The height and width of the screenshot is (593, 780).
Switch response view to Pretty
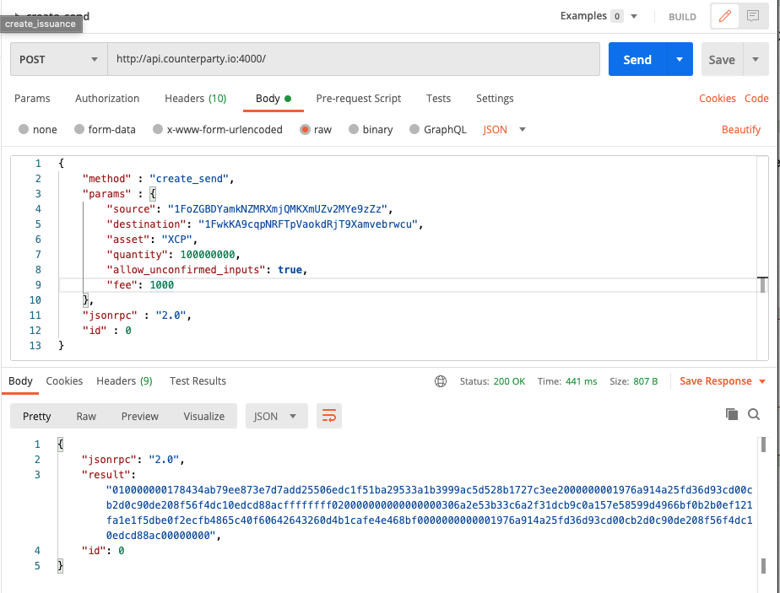(x=37, y=416)
